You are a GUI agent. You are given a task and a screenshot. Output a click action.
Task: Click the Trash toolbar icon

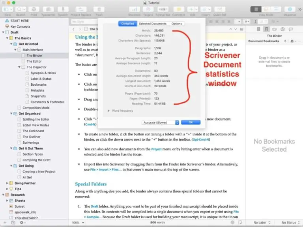click(99, 9)
